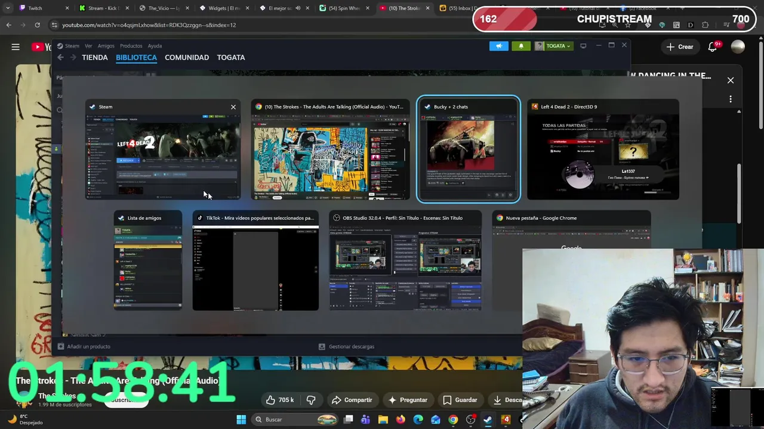This screenshot has height=429, width=764.
Task: Open the Productos menu in Steam
Action: click(x=131, y=46)
